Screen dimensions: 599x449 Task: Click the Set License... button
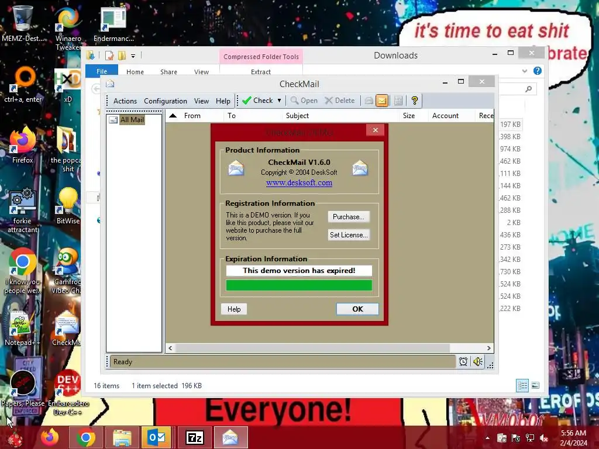(349, 235)
